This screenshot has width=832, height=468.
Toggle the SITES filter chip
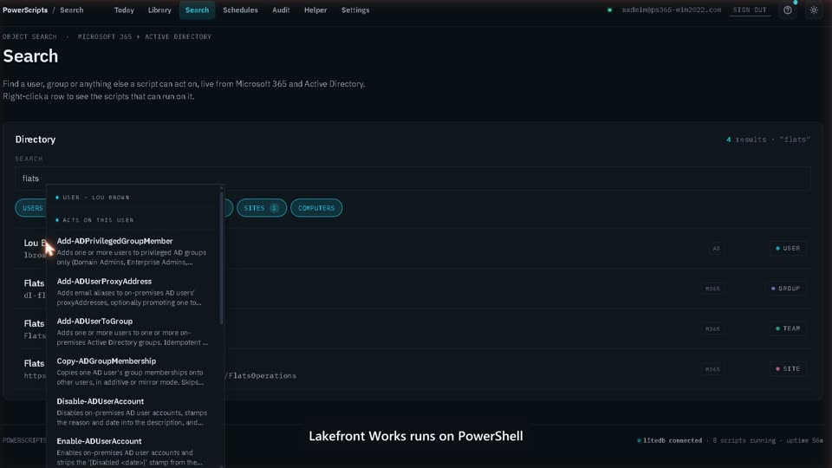pyautogui.click(x=262, y=208)
